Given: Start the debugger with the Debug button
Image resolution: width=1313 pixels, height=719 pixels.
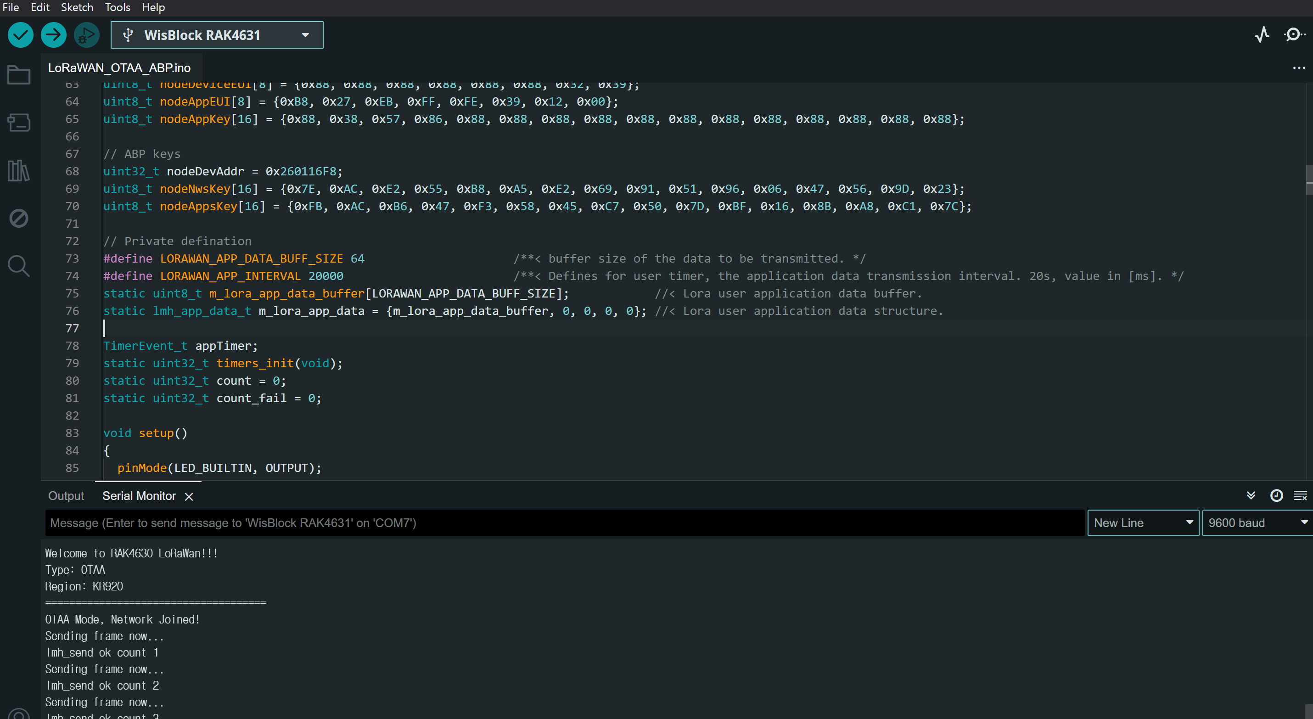Looking at the screenshot, I should tap(87, 35).
